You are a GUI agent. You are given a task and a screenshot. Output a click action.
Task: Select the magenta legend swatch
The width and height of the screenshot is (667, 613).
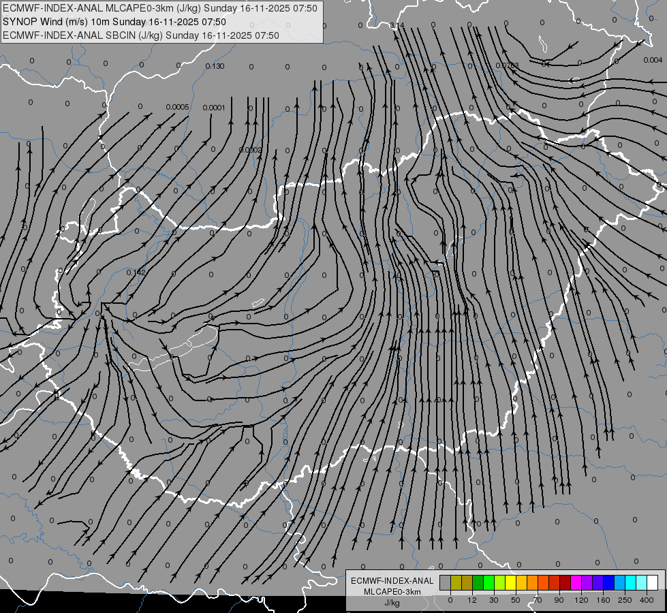tap(576, 582)
